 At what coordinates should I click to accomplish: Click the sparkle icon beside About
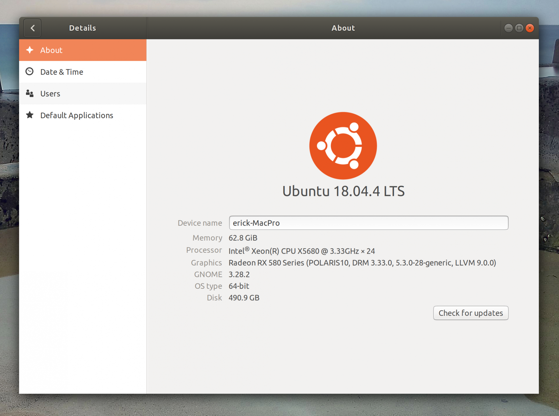pyautogui.click(x=30, y=50)
